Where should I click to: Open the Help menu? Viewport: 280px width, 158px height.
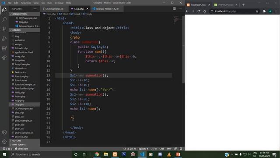click(69, 3)
